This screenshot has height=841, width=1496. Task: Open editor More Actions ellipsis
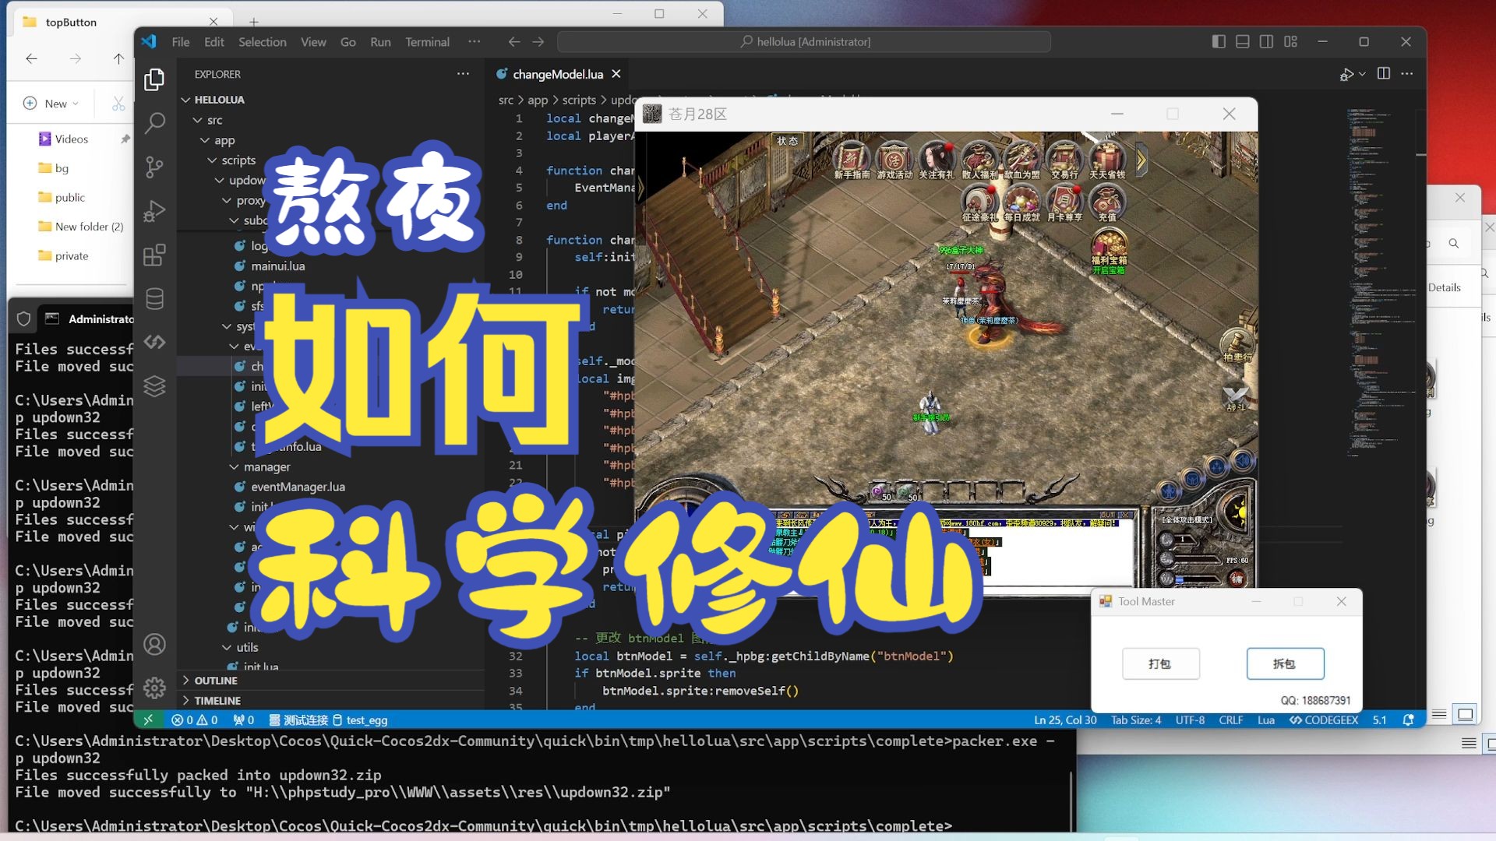click(x=1407, y=73)
